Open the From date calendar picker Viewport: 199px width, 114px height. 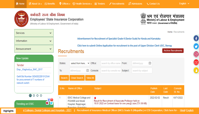(150, 63)
